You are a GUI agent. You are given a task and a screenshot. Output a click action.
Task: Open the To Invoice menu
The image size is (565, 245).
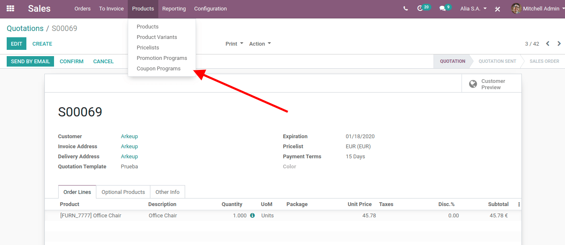coord(111,8)
